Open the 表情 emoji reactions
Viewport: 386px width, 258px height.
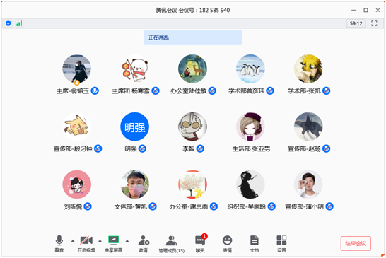click(227, 244)
